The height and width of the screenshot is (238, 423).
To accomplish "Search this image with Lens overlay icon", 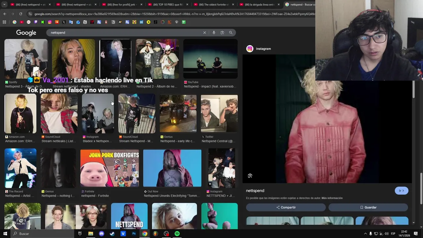I will [x=250, y=176].
